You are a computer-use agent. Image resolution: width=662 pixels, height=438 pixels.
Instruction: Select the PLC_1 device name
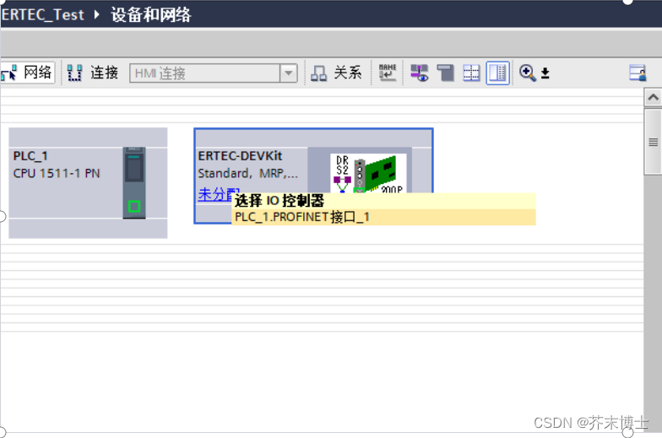[x=30, y=155]
